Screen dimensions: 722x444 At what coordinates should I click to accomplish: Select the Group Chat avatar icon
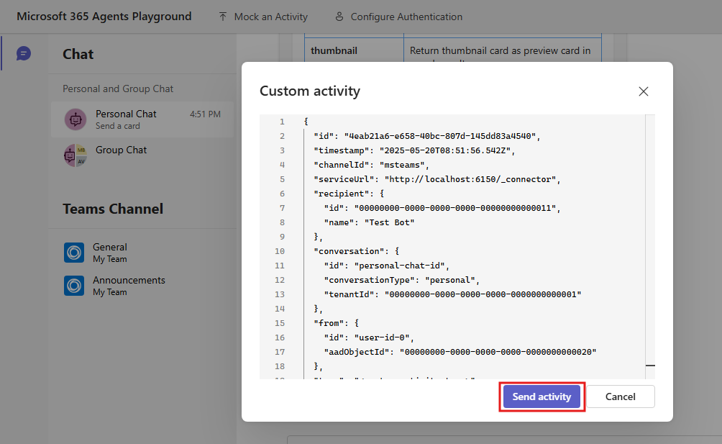point(76,155)
